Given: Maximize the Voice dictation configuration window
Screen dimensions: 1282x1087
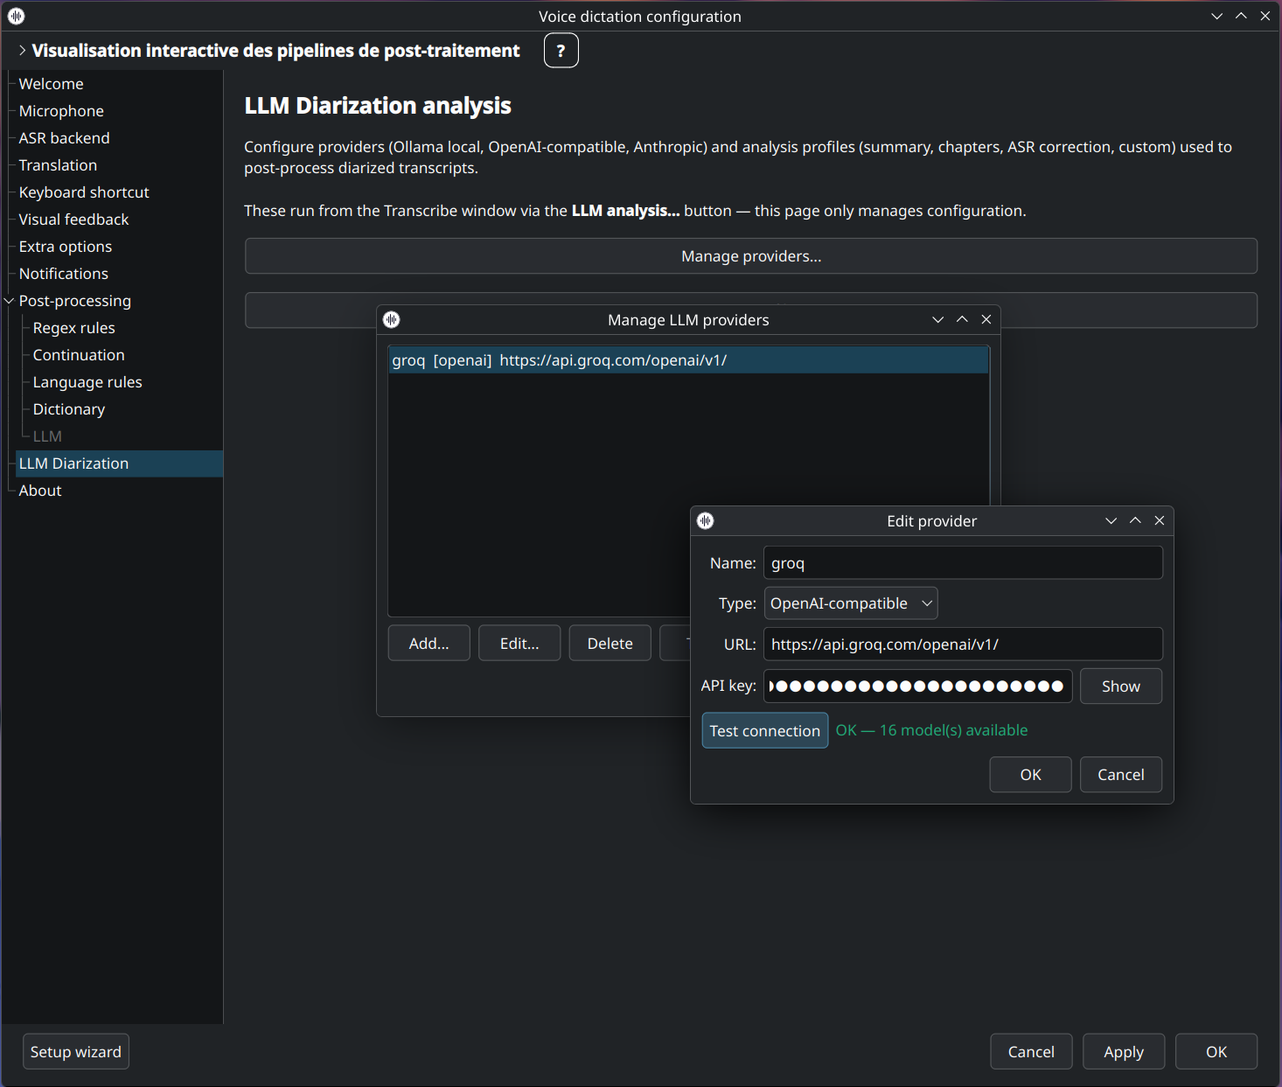Looking at the screenshot, I should pyautogui.click(x=1241, y=16).
